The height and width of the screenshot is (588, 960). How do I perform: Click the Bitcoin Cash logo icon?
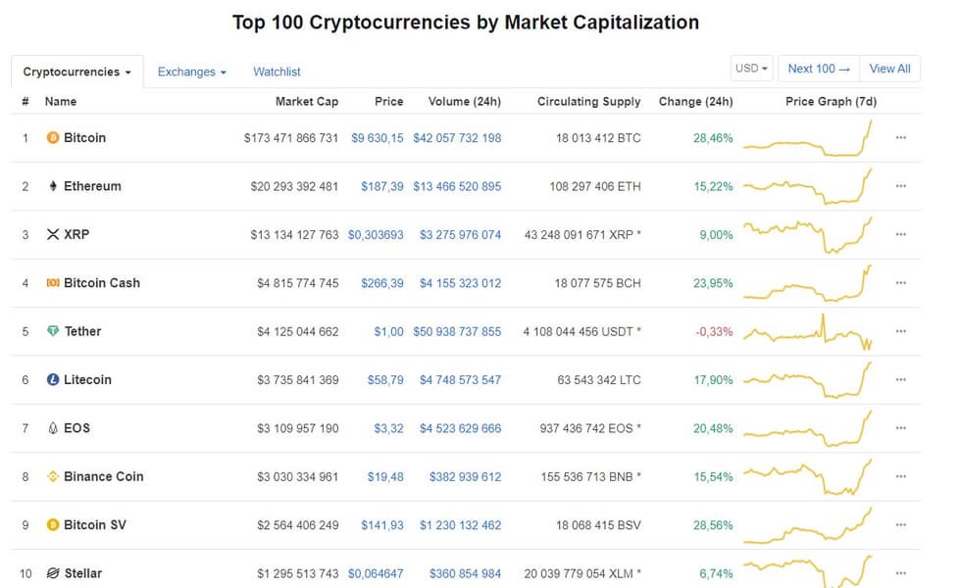click(x=53, y=283)
